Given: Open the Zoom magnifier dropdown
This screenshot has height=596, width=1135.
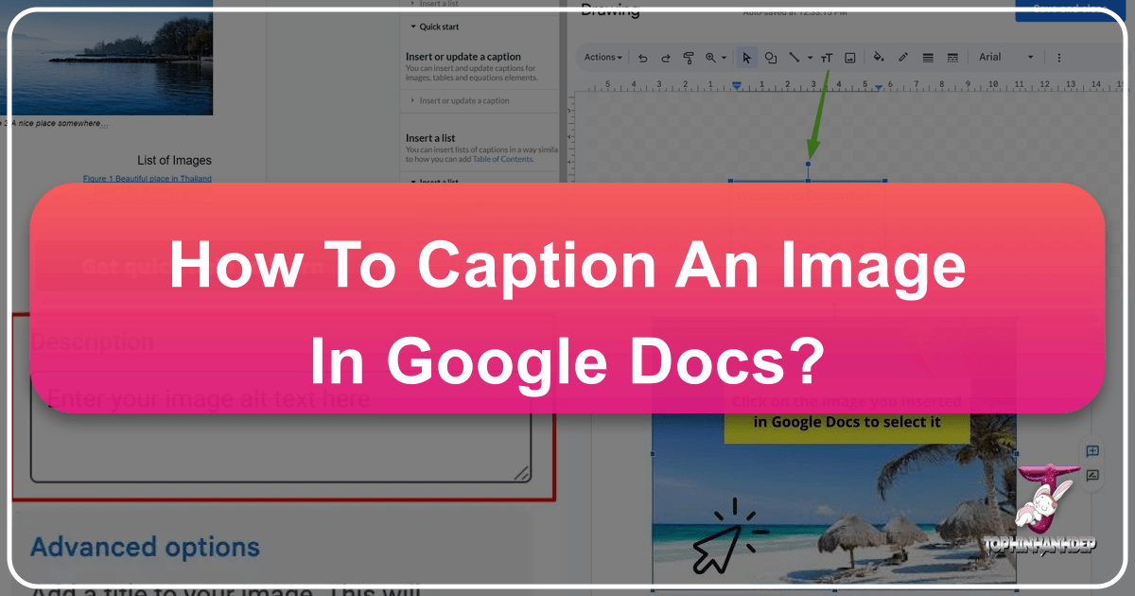Looking at the screenshot, I should [716, 58].
